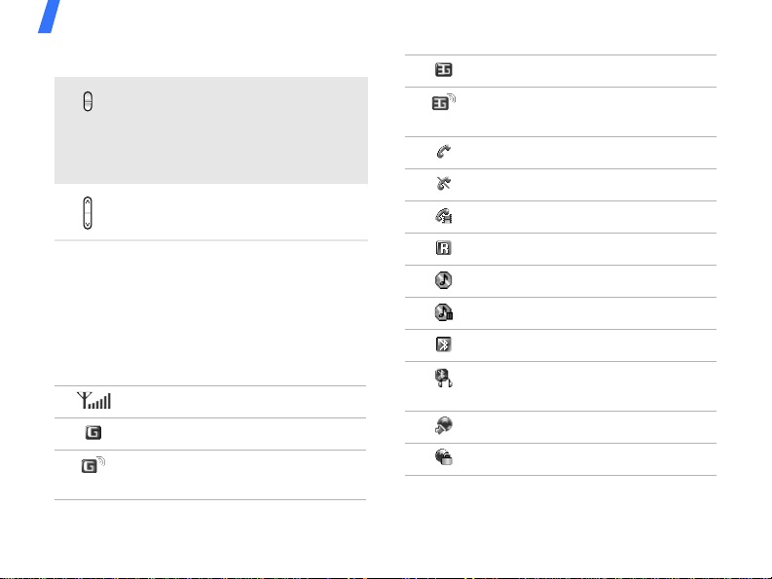The width and height of the screenshot is (772, 579).
Task: Click the call in progress handset icon
Action: pos(444,151)
